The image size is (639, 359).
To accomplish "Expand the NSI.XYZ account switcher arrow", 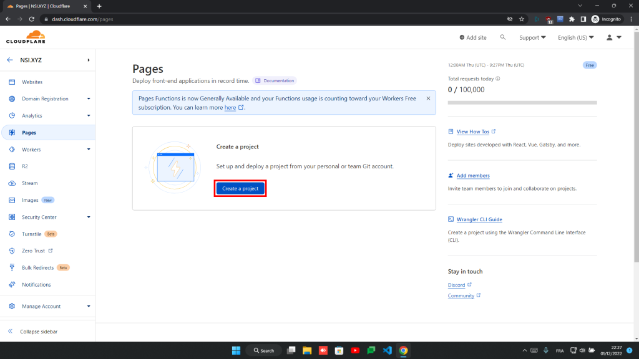I will (x=89, y=60).
